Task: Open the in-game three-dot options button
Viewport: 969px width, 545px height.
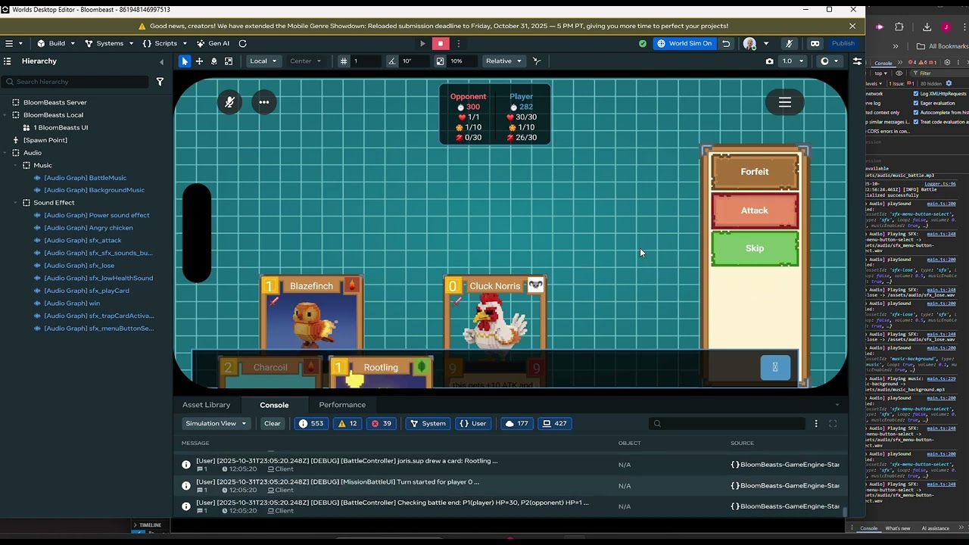Action: tap(264, 102)
